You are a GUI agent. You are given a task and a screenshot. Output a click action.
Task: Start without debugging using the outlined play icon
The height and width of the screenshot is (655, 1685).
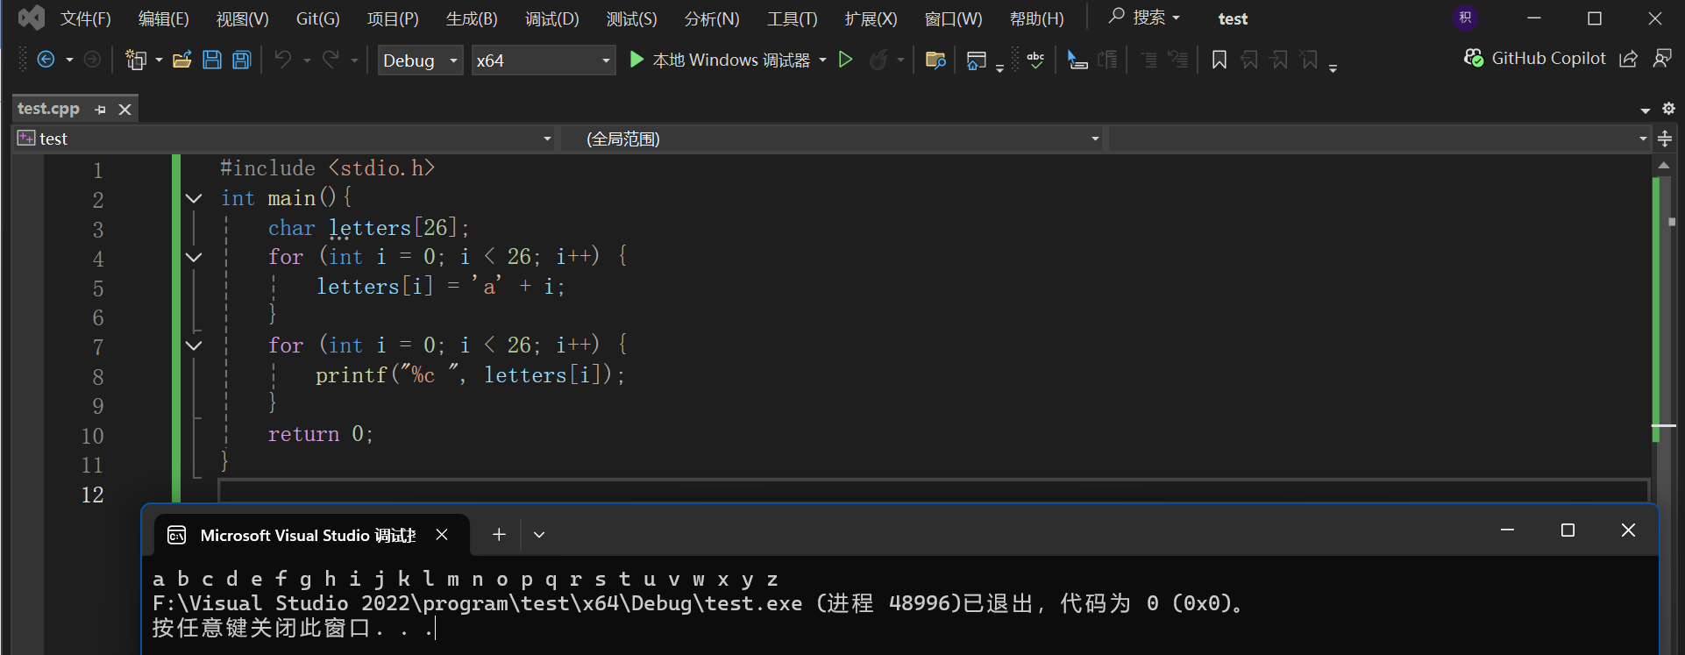tap(845, 60)
